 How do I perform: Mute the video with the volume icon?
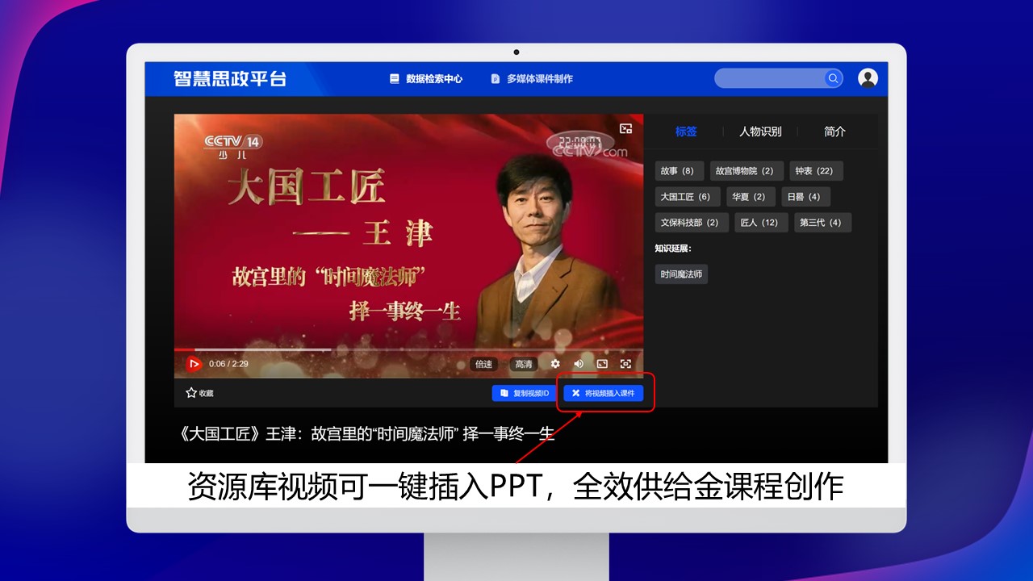(x=579, y=364)
